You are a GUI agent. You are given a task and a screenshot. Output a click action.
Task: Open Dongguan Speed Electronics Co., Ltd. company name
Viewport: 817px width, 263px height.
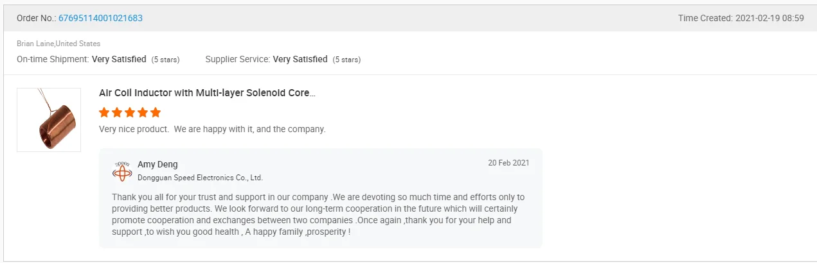200,178
